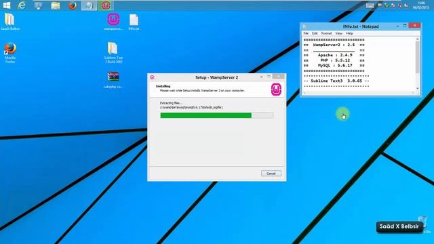434x244 pixels.
Task: Cancel the WampServer installation
Action: click(x=271, y=174)
